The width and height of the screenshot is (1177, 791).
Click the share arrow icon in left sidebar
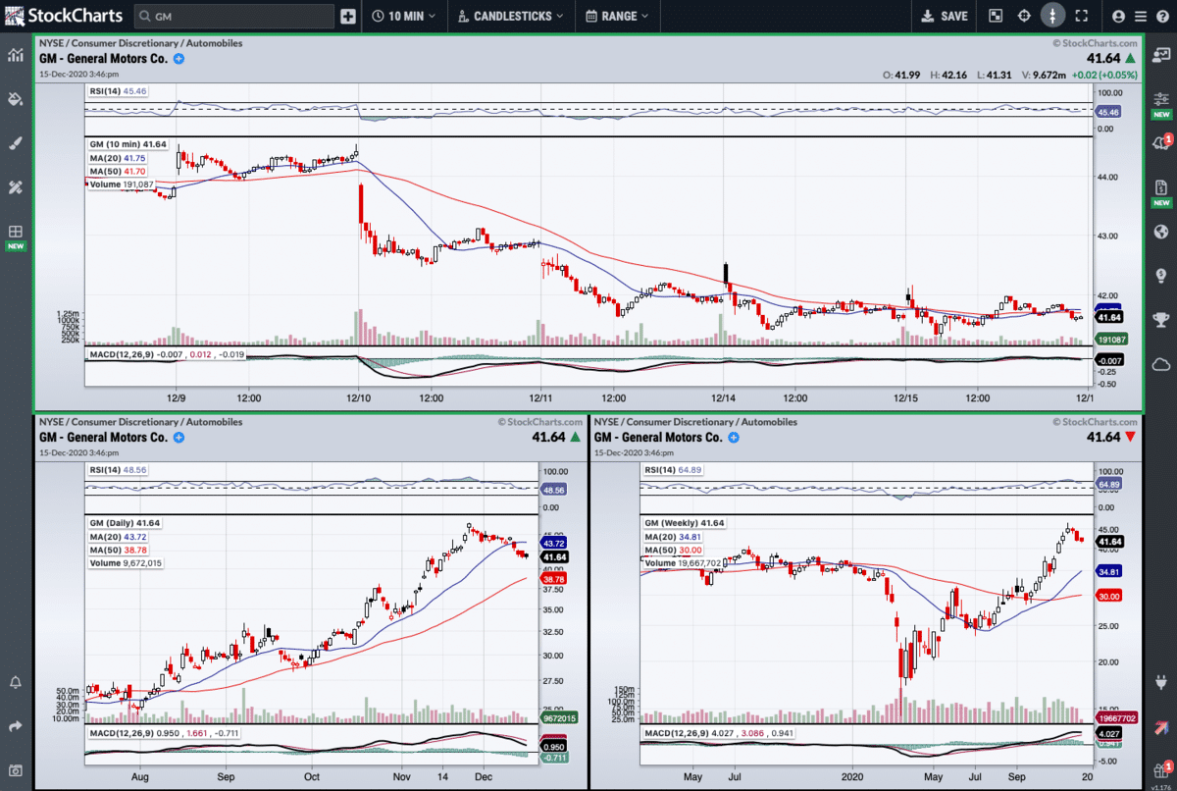(16, 726)
